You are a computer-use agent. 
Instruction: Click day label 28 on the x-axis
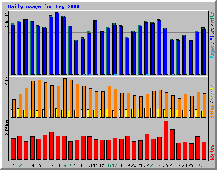(184, 165)
